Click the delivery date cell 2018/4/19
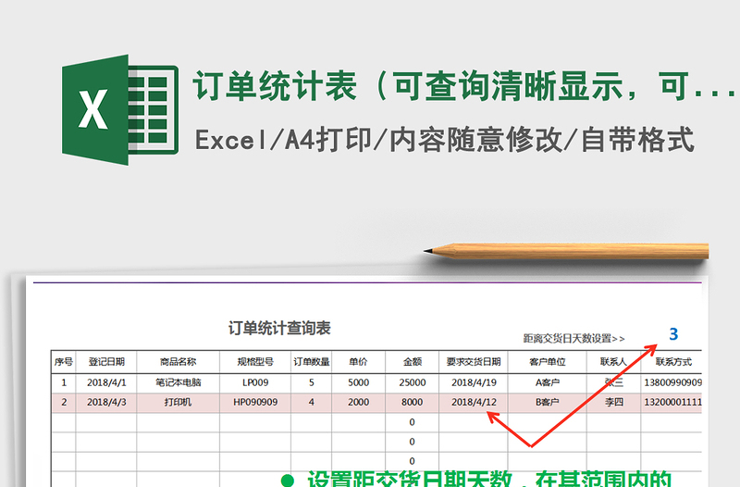This screenshot has height=487, width=740. (473, 382)
